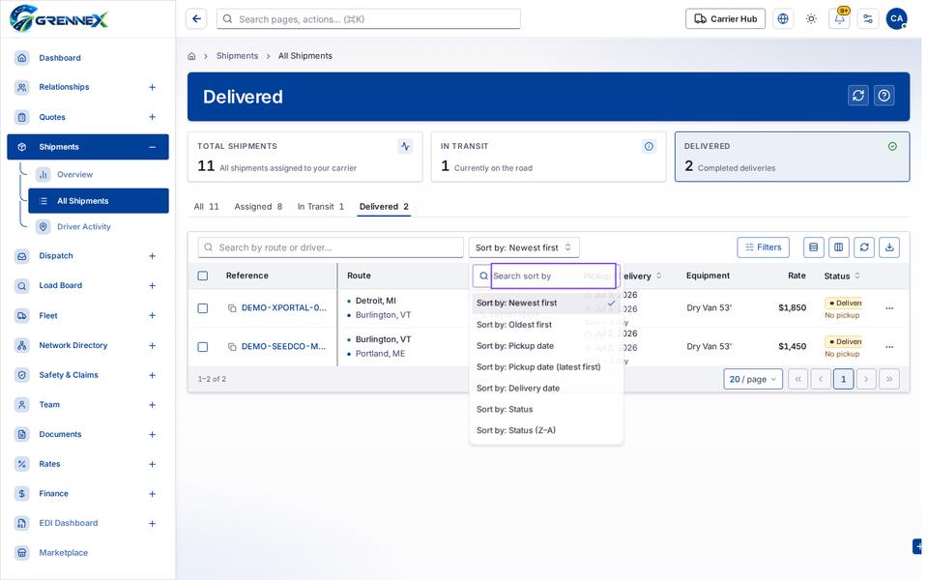The image size is (928, 580).
Task: Expand the Relationships sidebar section
Action: (x=152, y=87)
